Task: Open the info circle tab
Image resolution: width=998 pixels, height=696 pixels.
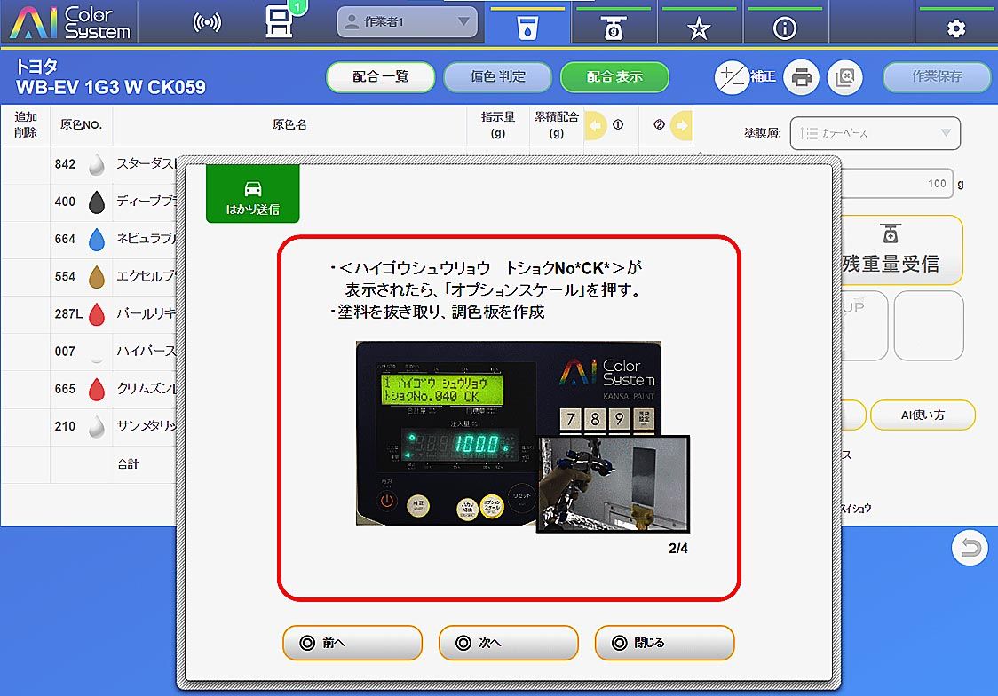Action: click(785, 28)
